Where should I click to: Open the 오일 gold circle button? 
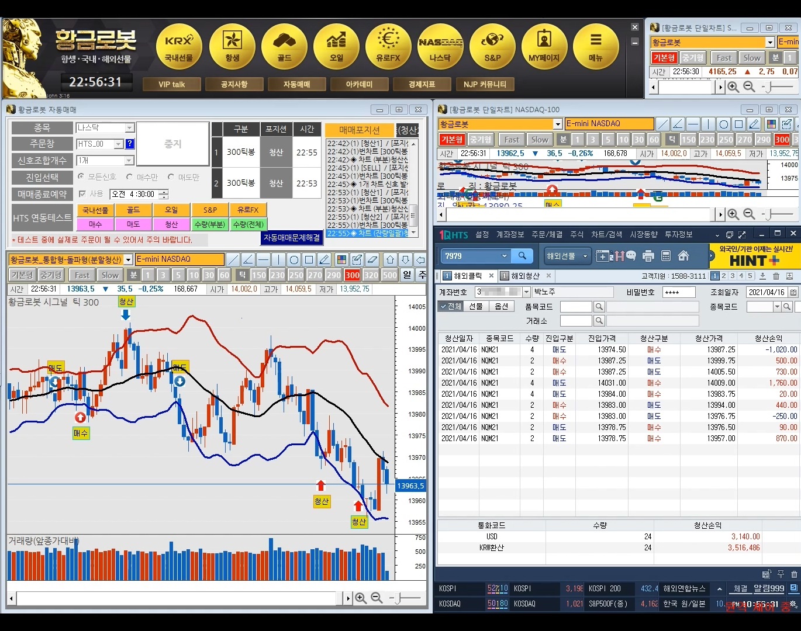click(x=336, y=47)
